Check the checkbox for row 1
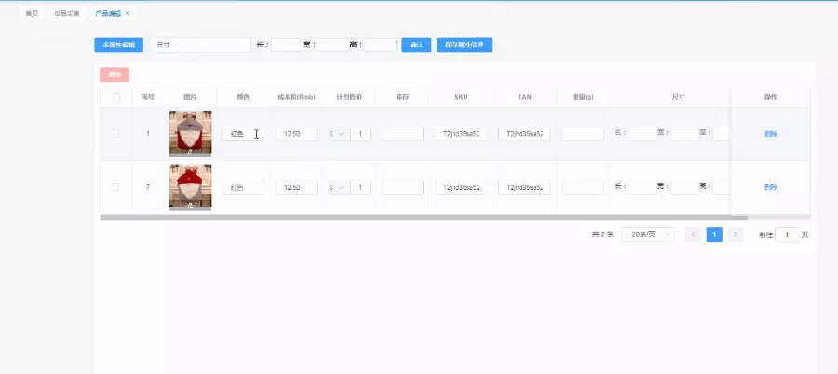838x374 pixels. pos(115,134)
